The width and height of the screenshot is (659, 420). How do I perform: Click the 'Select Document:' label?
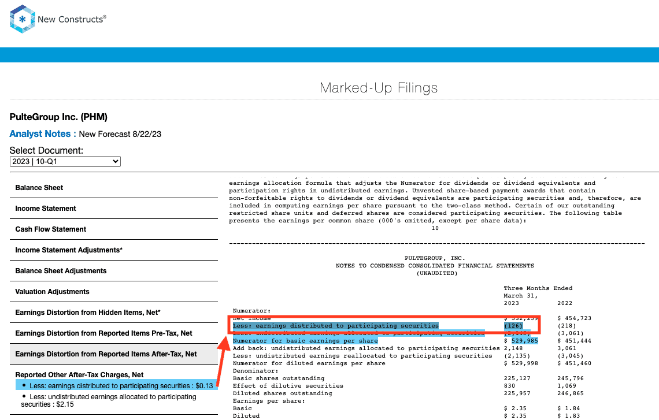[x=46, y=150]
